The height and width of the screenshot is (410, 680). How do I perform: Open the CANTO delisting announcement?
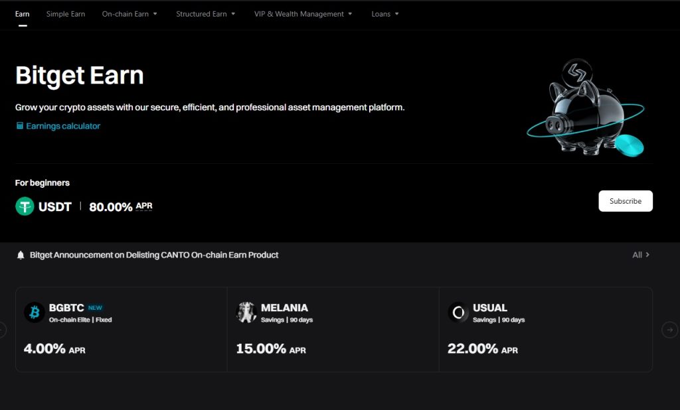point(154,254)
